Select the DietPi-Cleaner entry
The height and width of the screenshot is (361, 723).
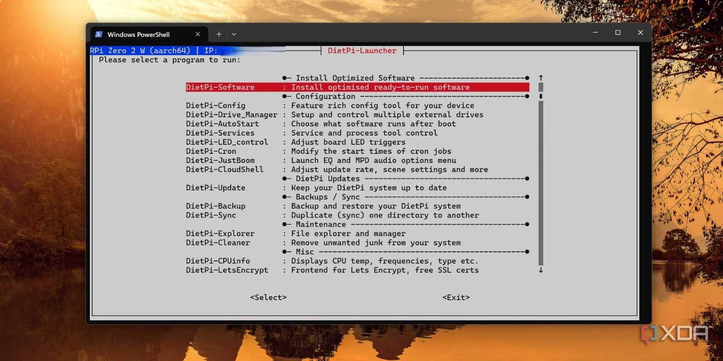pyautogui.click(x=323, y=243)
